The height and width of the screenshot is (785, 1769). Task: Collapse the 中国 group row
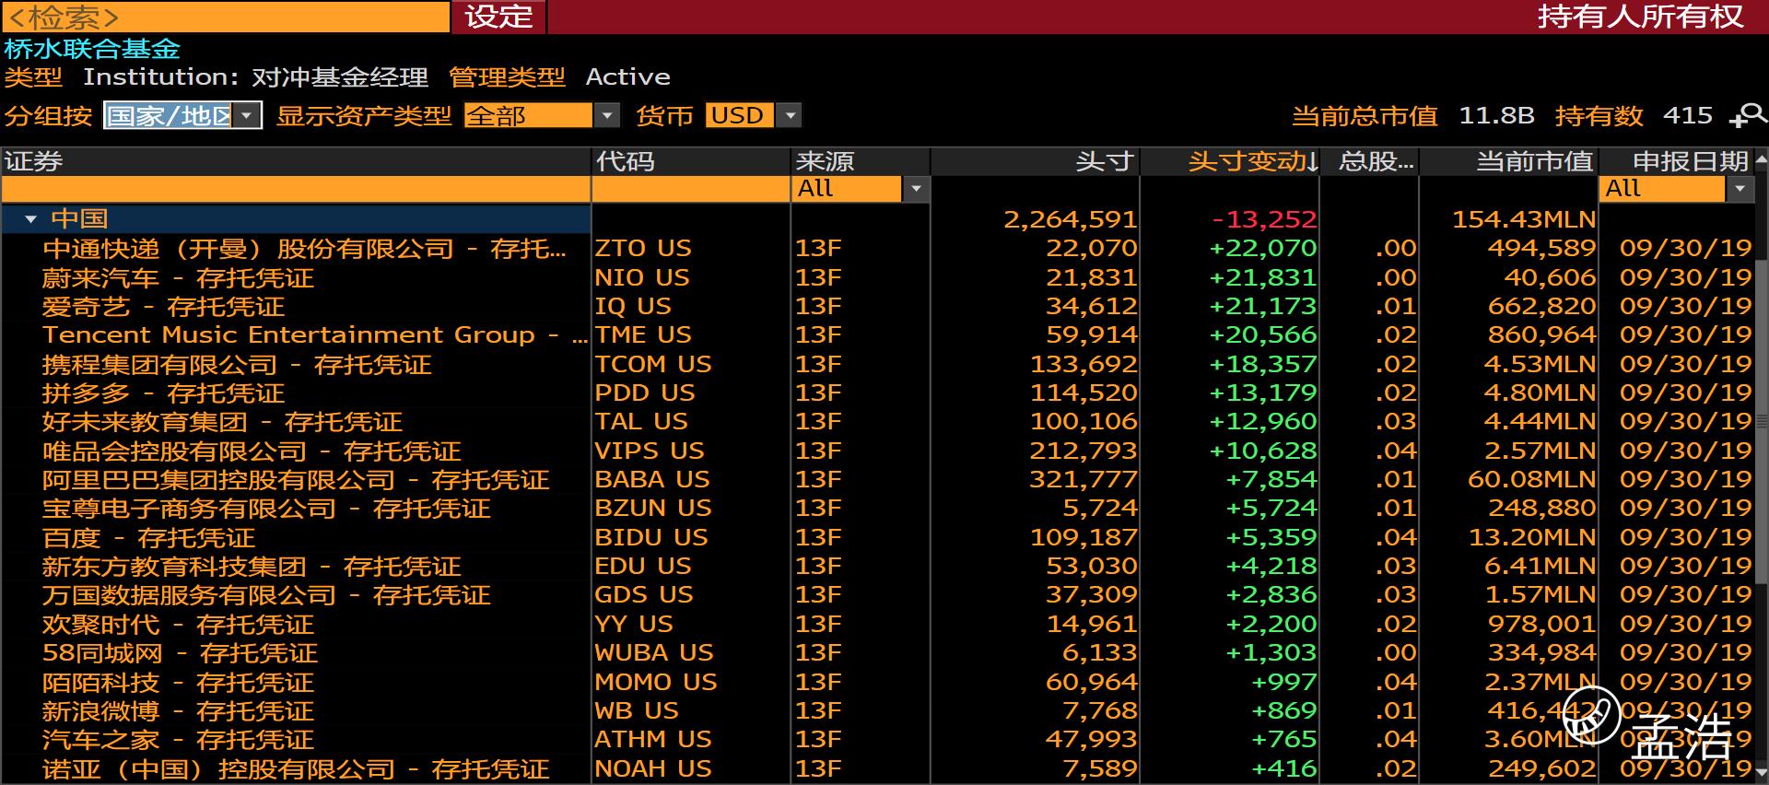click(30, 219)
